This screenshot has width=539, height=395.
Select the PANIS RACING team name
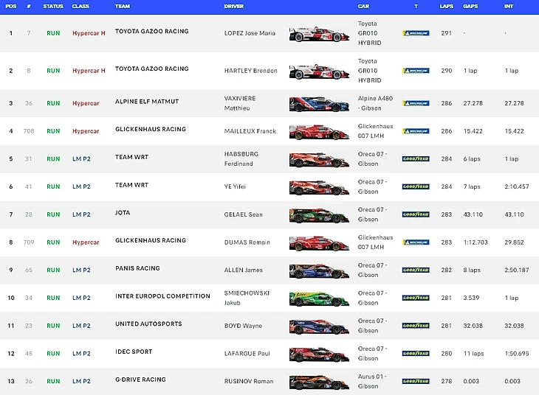pos(137,268)
